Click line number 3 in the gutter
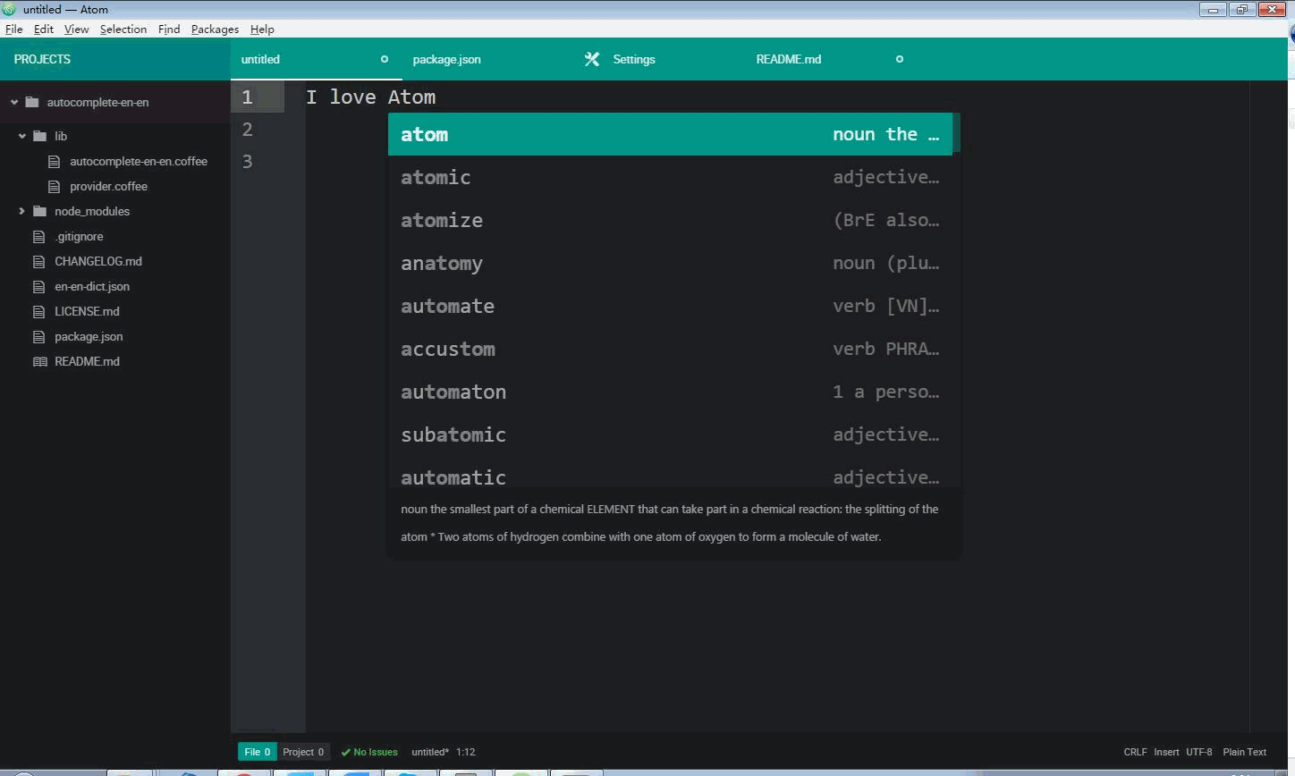 click(247, 162)
